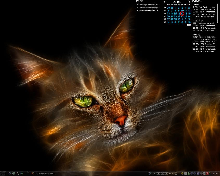Open the calendar tray icon showing 17
The height and width of the screenshot is (176, 220).
pyautogui.click(x=185, y=173)
